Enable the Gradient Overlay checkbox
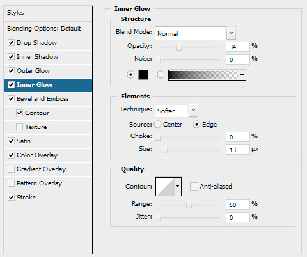 pos(11,169)
